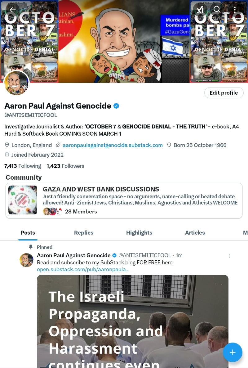The image size is (248, 368).
Task: Open Grok icon in header
Action: tap(200, 10)
